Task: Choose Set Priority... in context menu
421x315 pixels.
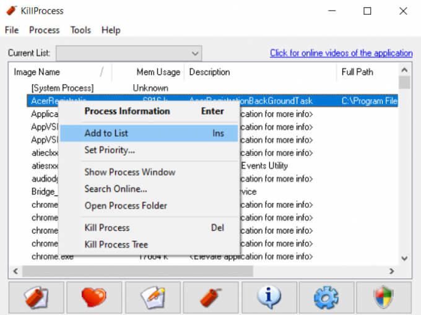Action: tap(149, 150)
